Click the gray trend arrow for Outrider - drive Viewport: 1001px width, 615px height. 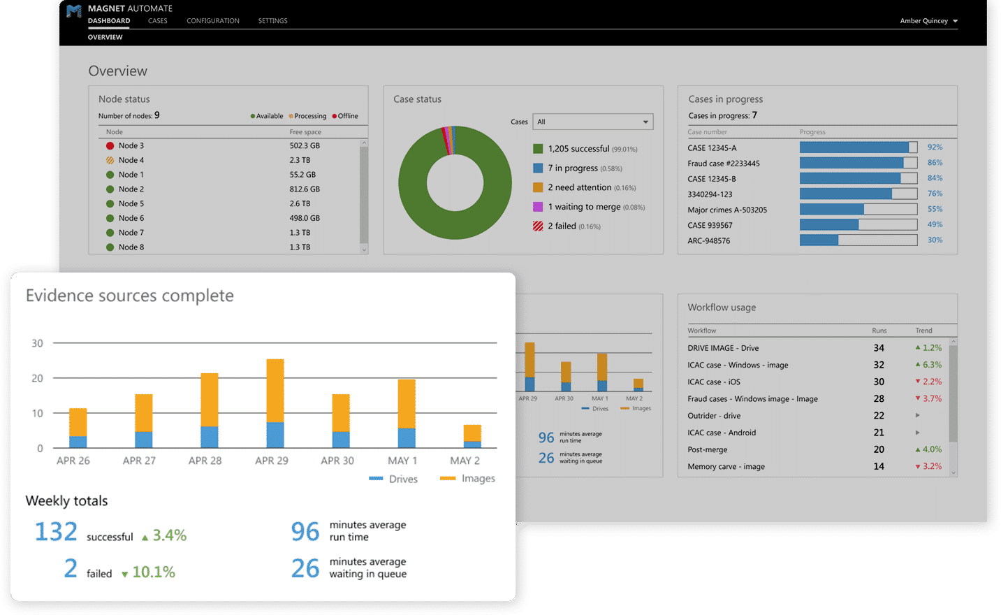[918, 415]
